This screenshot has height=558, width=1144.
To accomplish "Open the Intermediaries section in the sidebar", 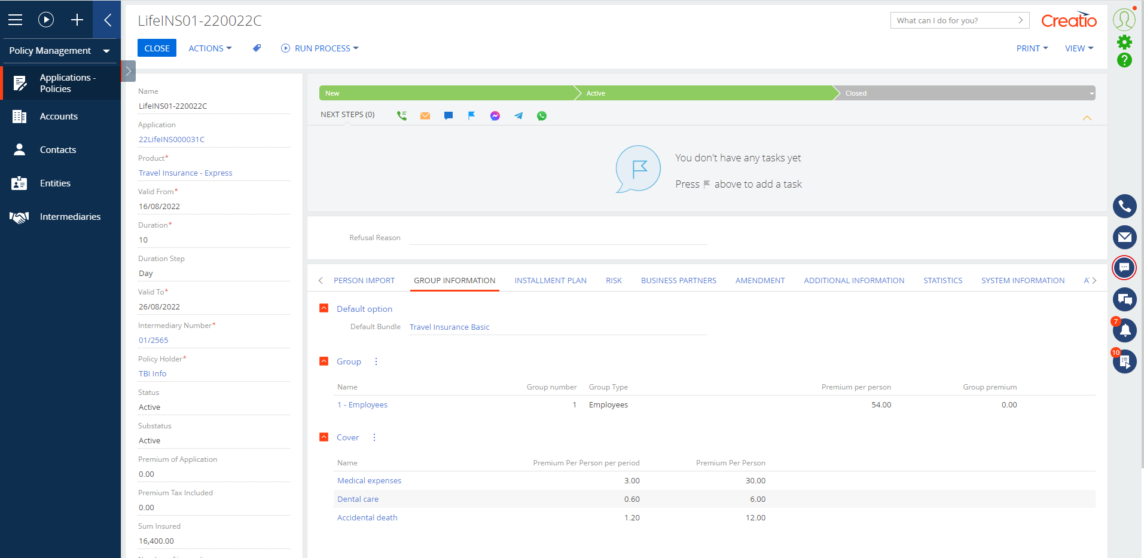I will (x=71, y=216).
